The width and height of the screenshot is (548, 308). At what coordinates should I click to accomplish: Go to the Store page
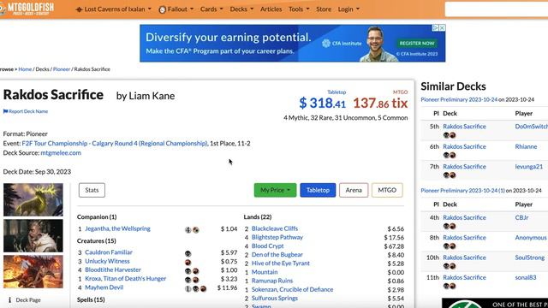324,9
